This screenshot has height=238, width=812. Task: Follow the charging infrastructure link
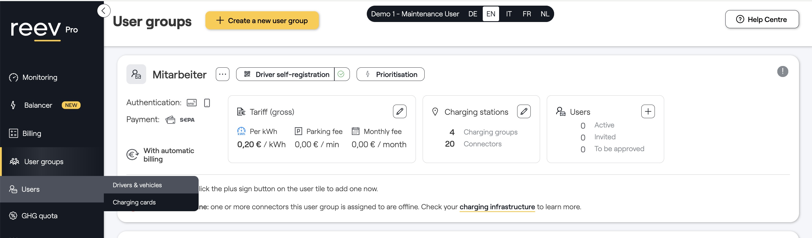coord(497,207)
